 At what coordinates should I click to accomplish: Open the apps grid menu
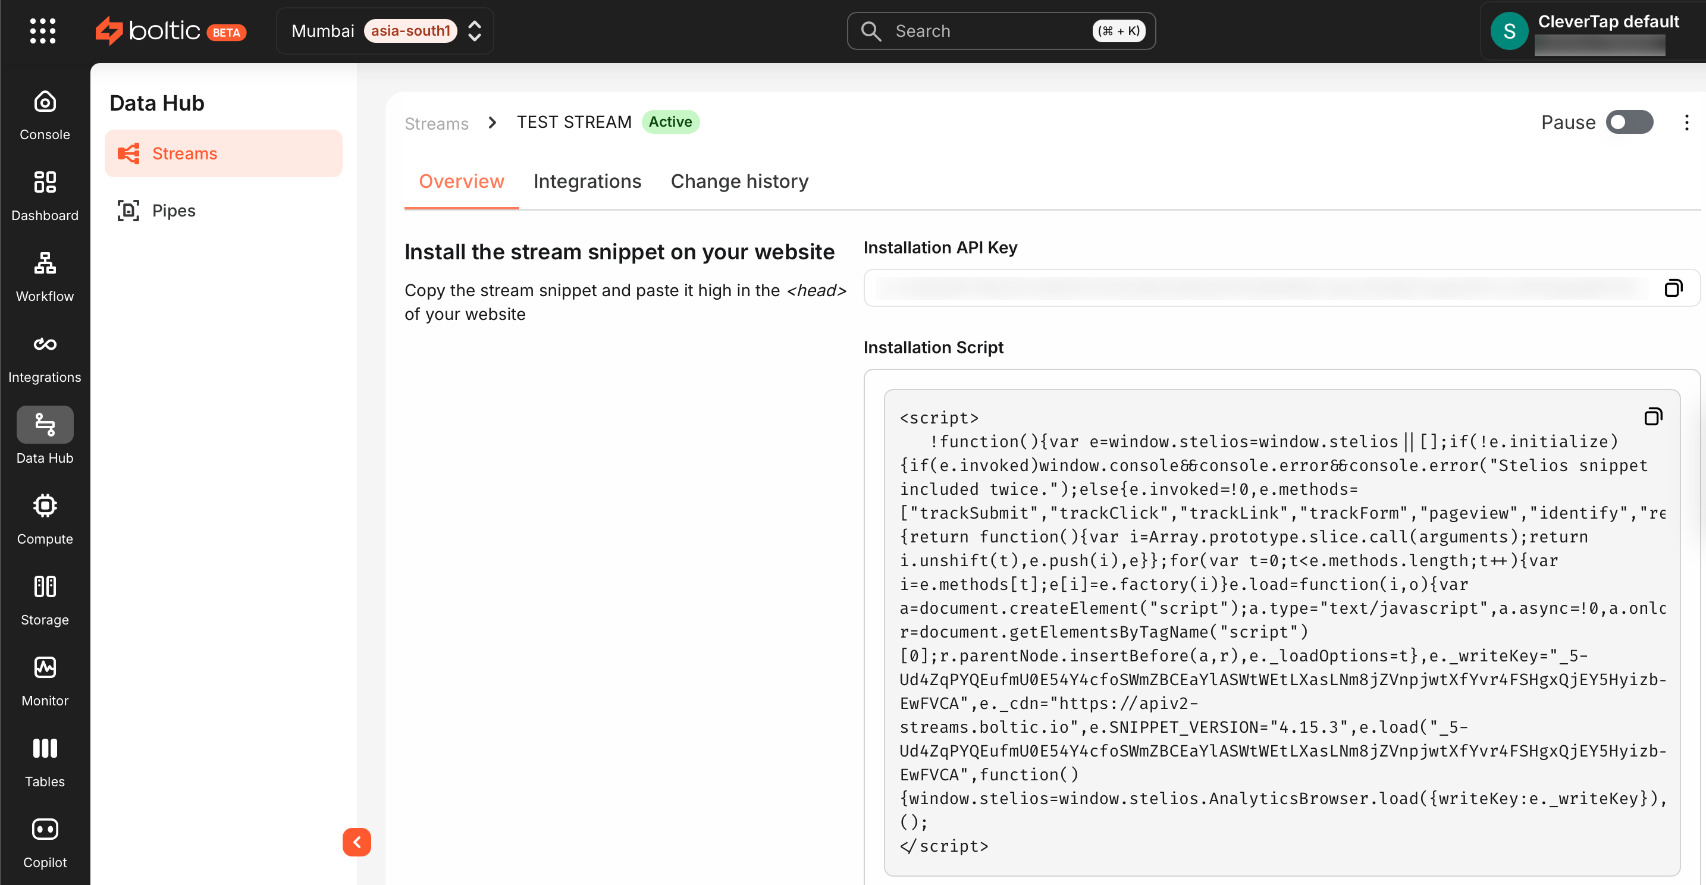(x=43, y=31)
